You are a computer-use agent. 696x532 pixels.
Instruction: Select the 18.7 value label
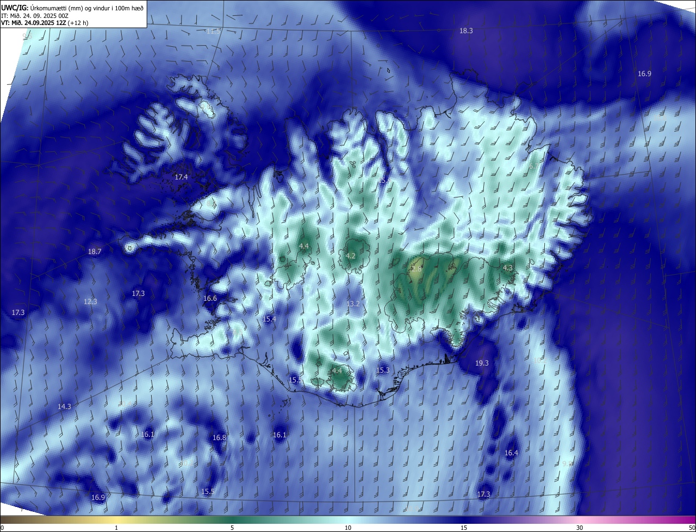(x=95, y=252)
